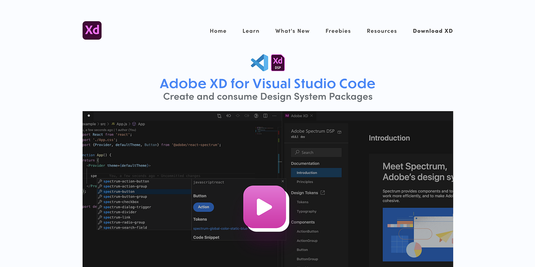Viewport: 535px width, 267px height.
Task: Click the package icon beside Adobe Spectrum DSP
Action: [339, 132]
